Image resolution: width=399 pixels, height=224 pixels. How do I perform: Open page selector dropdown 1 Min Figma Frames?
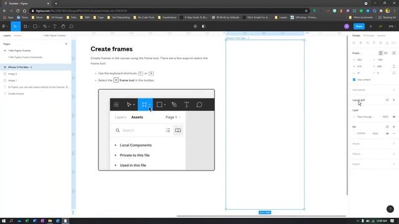click(55, 35)
